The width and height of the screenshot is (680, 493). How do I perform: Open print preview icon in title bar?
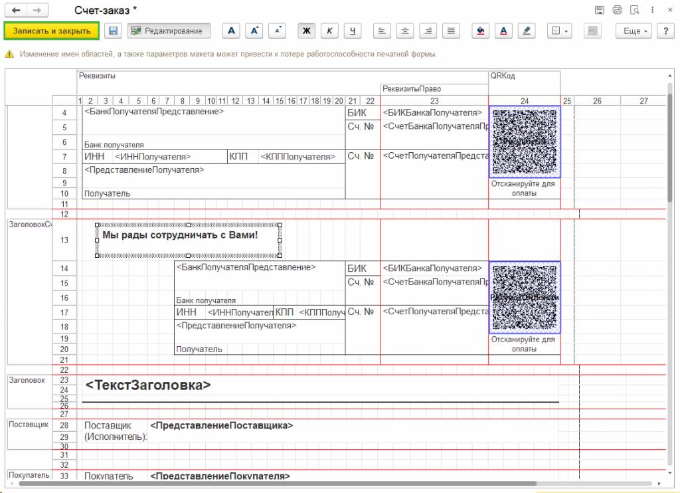tap(635, 10)
